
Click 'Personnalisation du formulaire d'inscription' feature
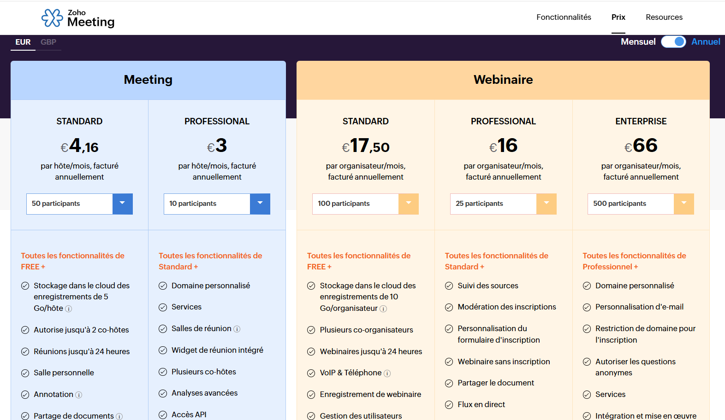499,334
